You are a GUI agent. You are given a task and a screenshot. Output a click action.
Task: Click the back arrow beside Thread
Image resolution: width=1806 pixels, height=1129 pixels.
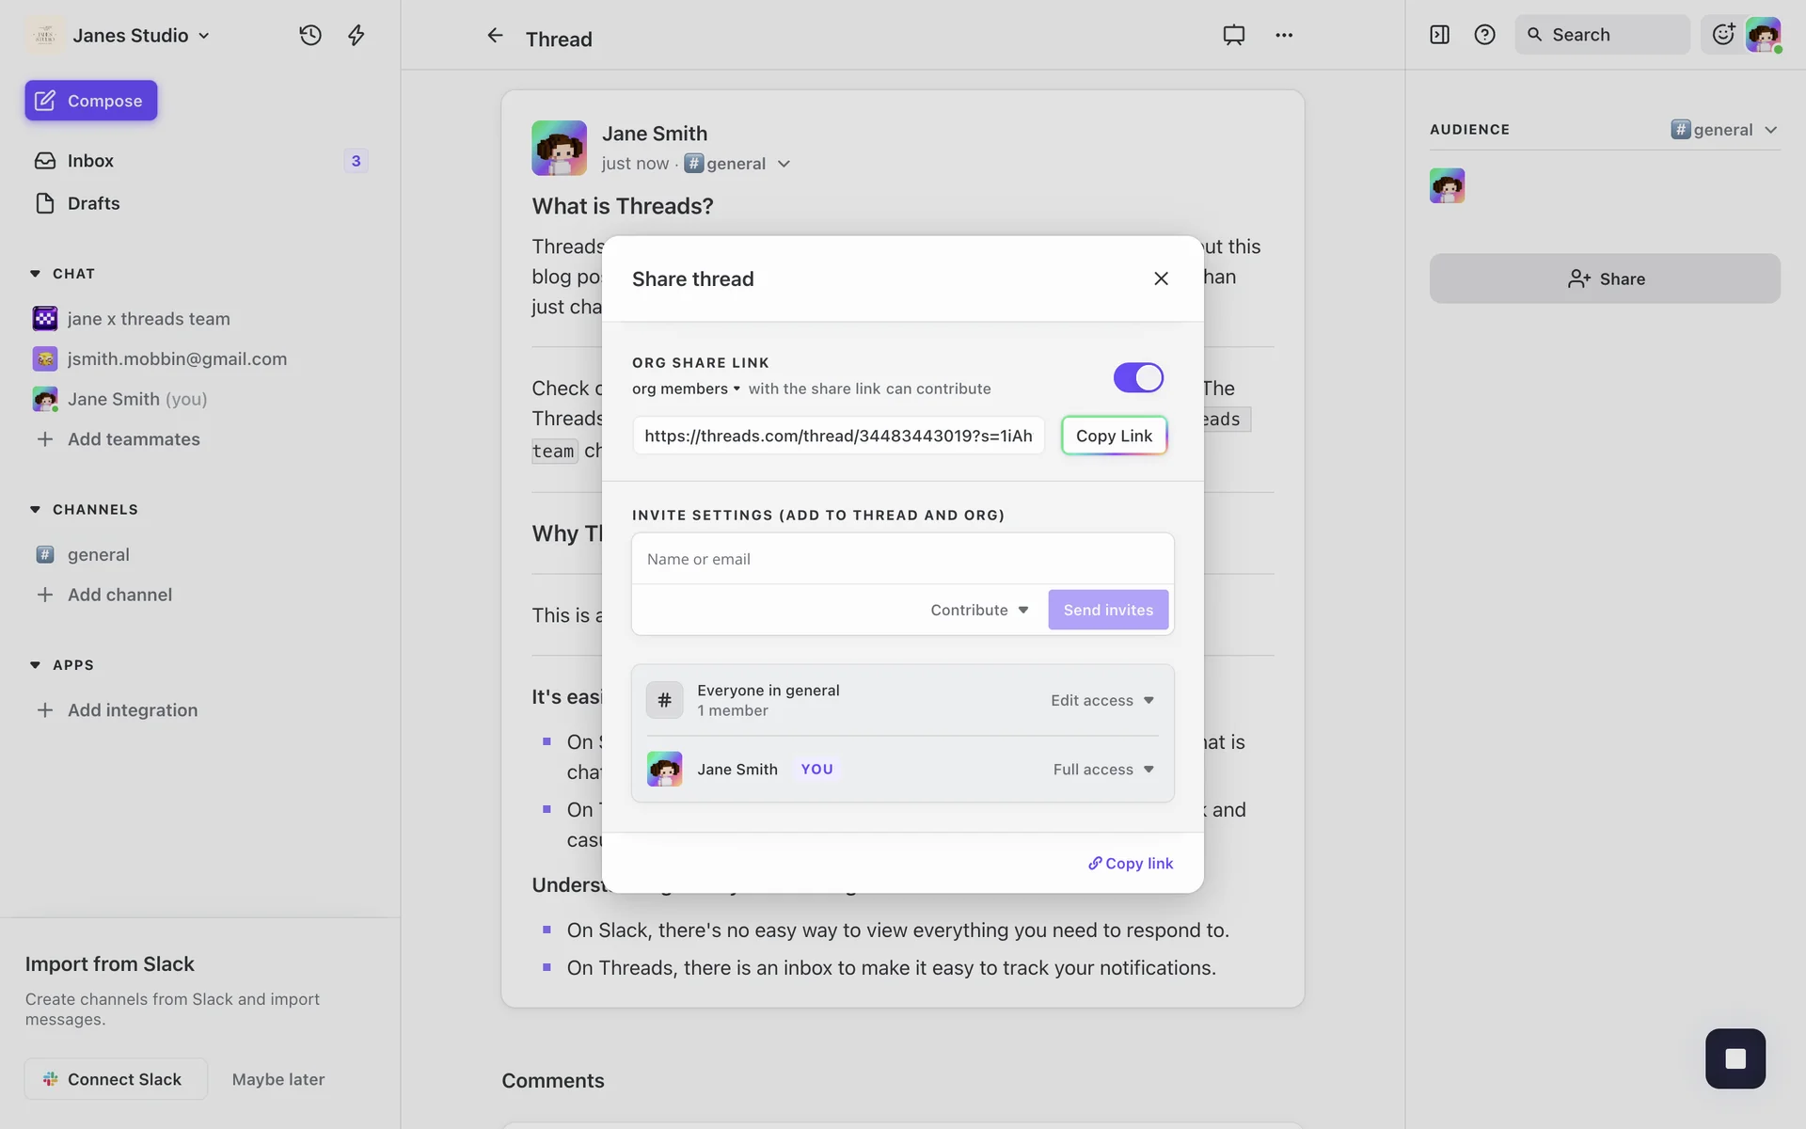495,36
